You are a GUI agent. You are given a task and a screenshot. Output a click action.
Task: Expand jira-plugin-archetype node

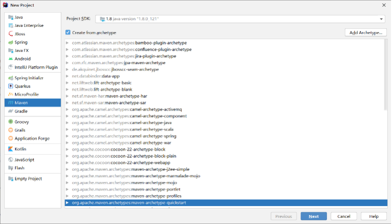click(x=67, y=56)
